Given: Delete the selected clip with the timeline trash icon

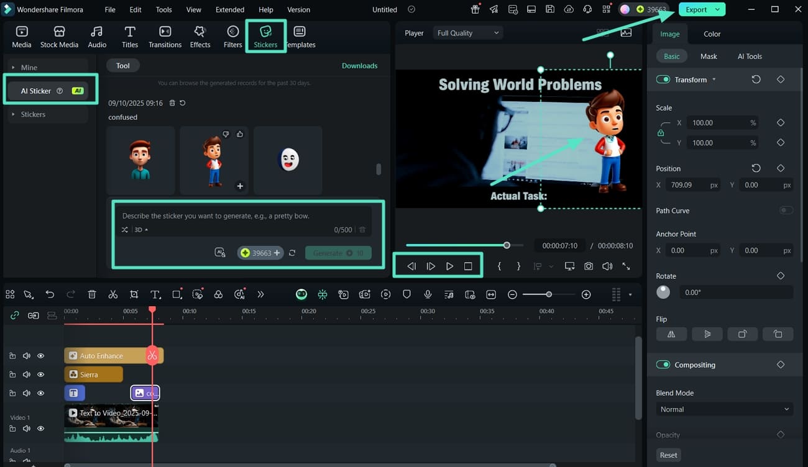Looking at the screenshot, I should pyautogui.click(x=92, y=294).
